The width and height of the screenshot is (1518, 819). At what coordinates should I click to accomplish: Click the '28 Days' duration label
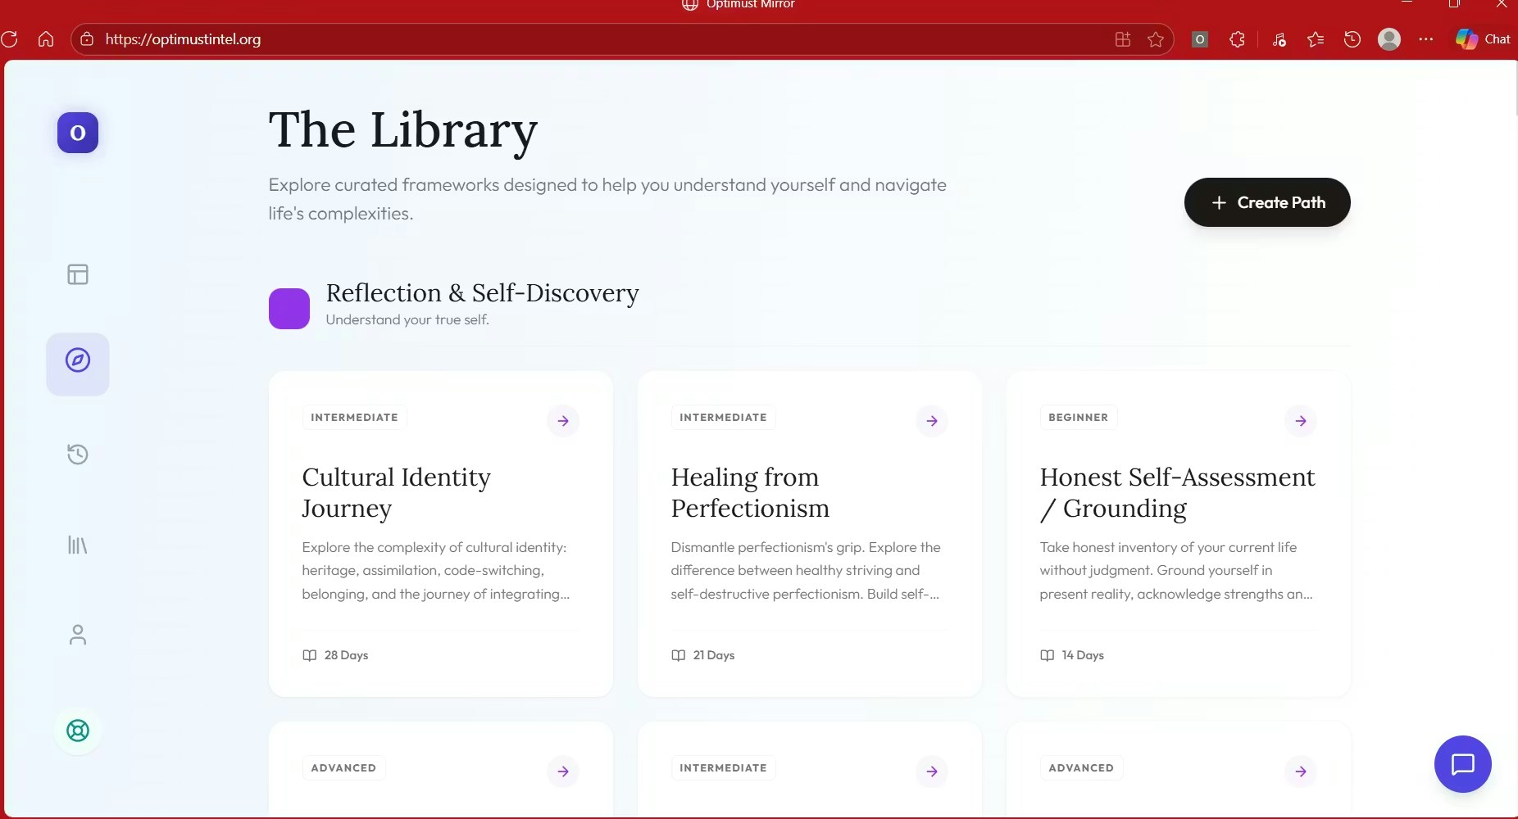(x=346, y=655)
